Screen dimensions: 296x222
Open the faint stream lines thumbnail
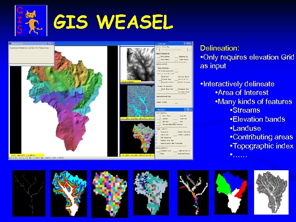coord(29,193)
